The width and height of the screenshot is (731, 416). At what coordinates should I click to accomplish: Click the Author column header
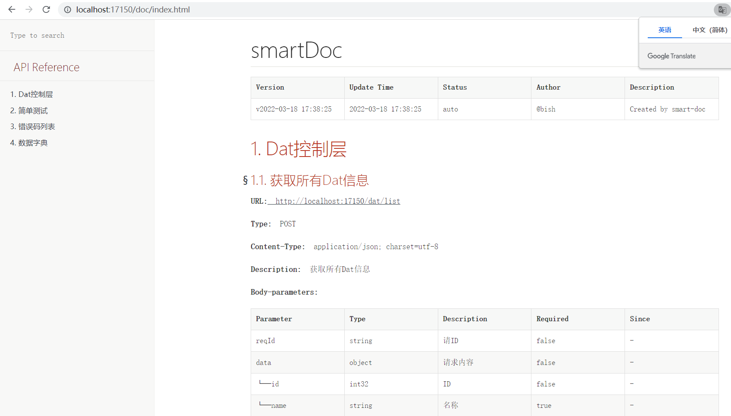click(x=578, y=87)
